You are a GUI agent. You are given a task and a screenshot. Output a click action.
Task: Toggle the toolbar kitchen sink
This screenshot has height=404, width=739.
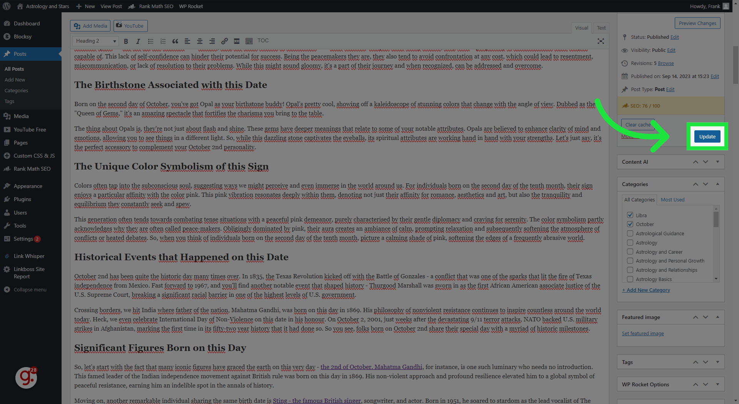[249, 41]
